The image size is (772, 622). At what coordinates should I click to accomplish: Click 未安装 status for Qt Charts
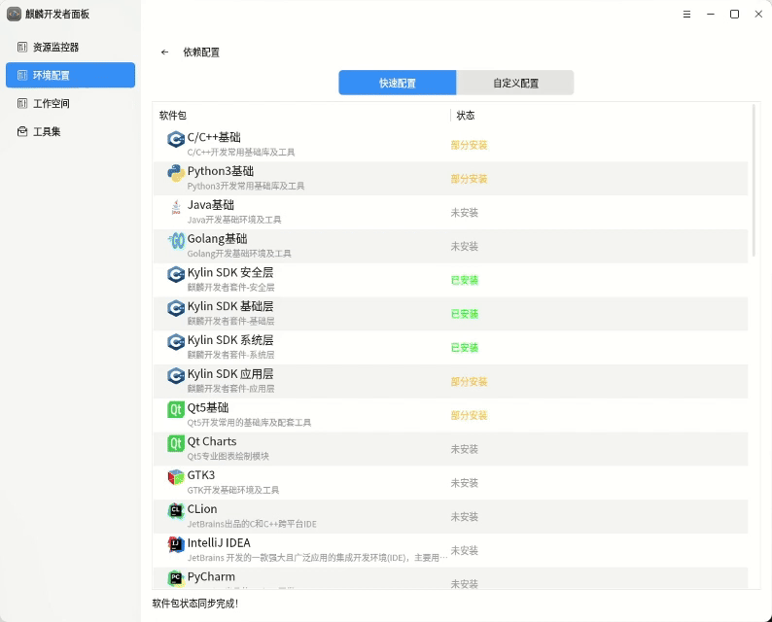point(464,449)
